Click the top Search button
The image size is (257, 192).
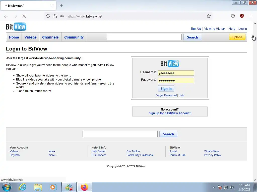click(x=192, y=37)
